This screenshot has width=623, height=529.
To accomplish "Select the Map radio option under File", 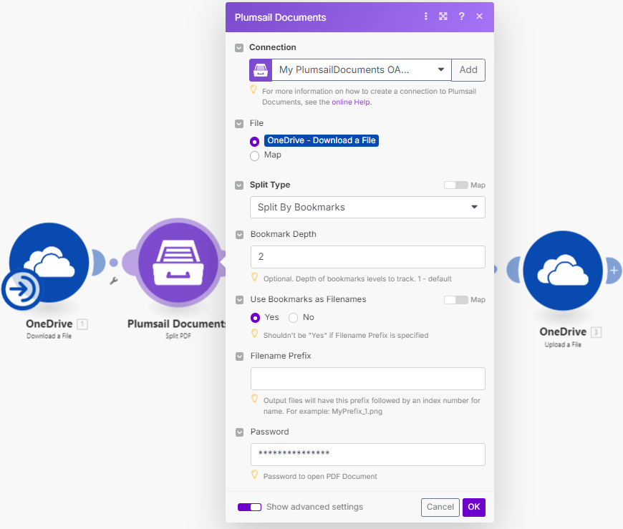I will [255, 155].
